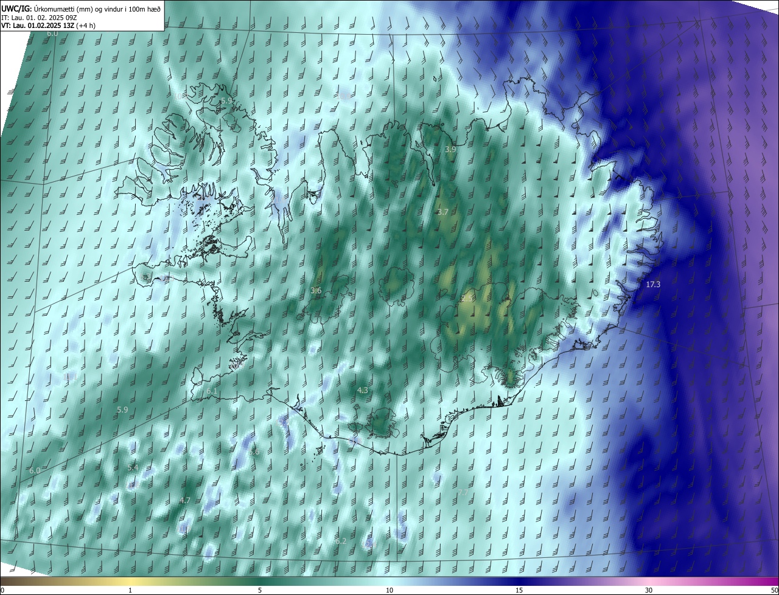Click the 6.2 value label on the map
Viewport: 779px width, 595px height.
pos(341,541)
